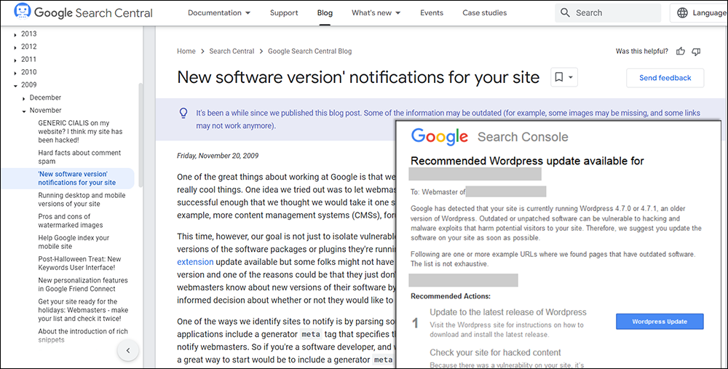Open 'Pros and cons of watermarked images' post
The height and width of the screenshot is (369, 728).
point(71,221)
